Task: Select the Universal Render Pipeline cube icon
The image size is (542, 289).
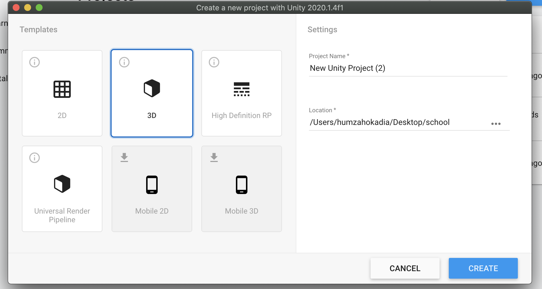Action: click(x=62, y=184)
